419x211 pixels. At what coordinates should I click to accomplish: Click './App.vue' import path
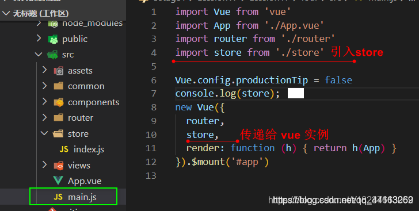point(294,26)
